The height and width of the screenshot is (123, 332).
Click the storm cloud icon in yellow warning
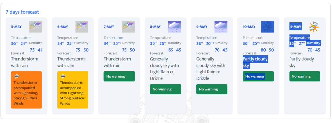pyautogui.click(x=63, y=77)
